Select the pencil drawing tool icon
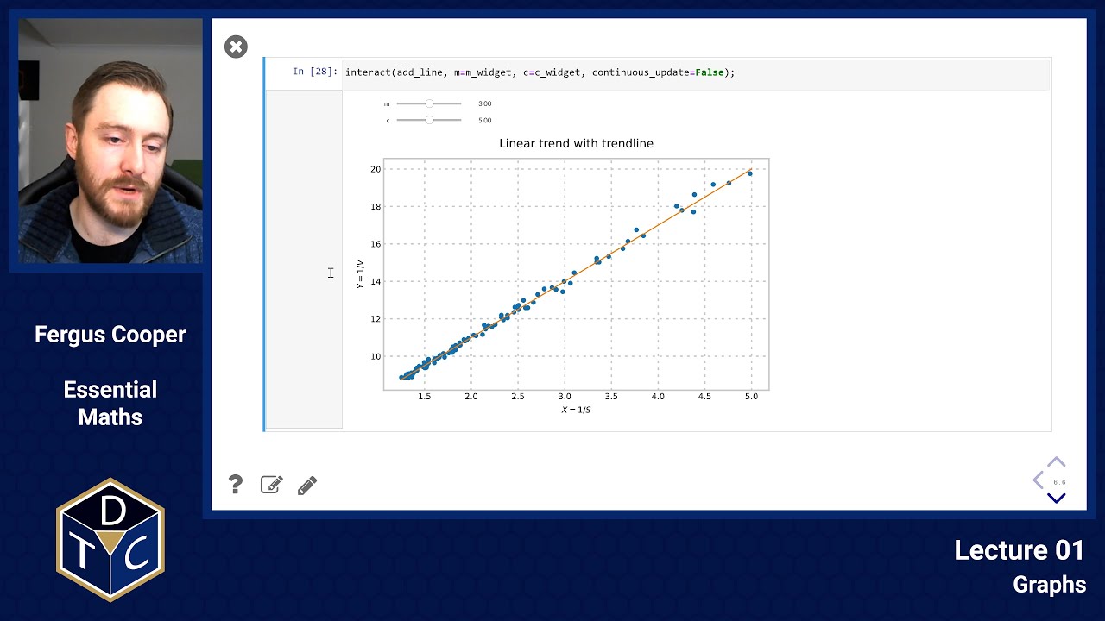The image size is (1105, 621). (x=306, y=486)
